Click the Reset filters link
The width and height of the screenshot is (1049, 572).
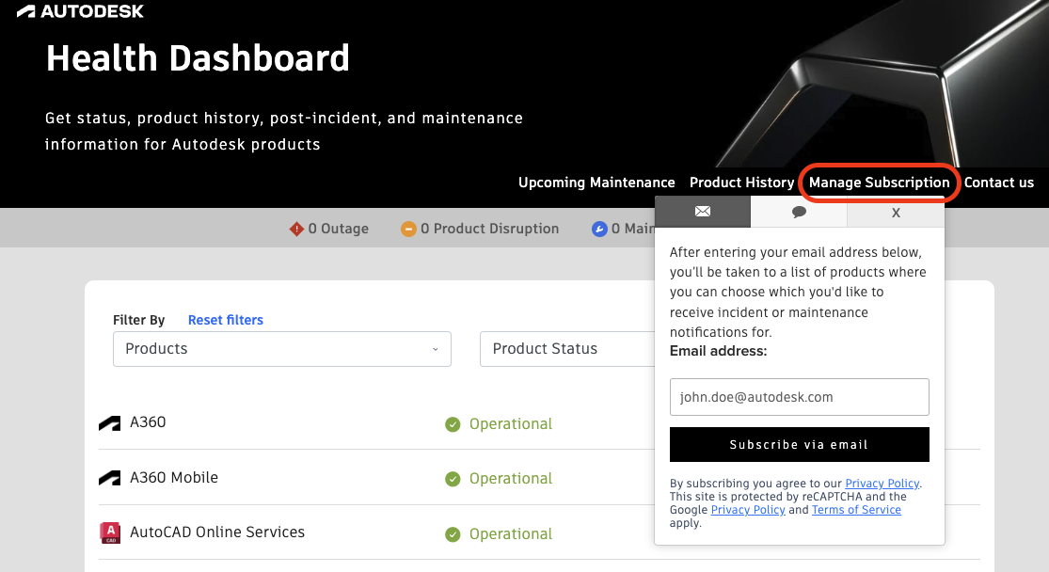point(226,320)
